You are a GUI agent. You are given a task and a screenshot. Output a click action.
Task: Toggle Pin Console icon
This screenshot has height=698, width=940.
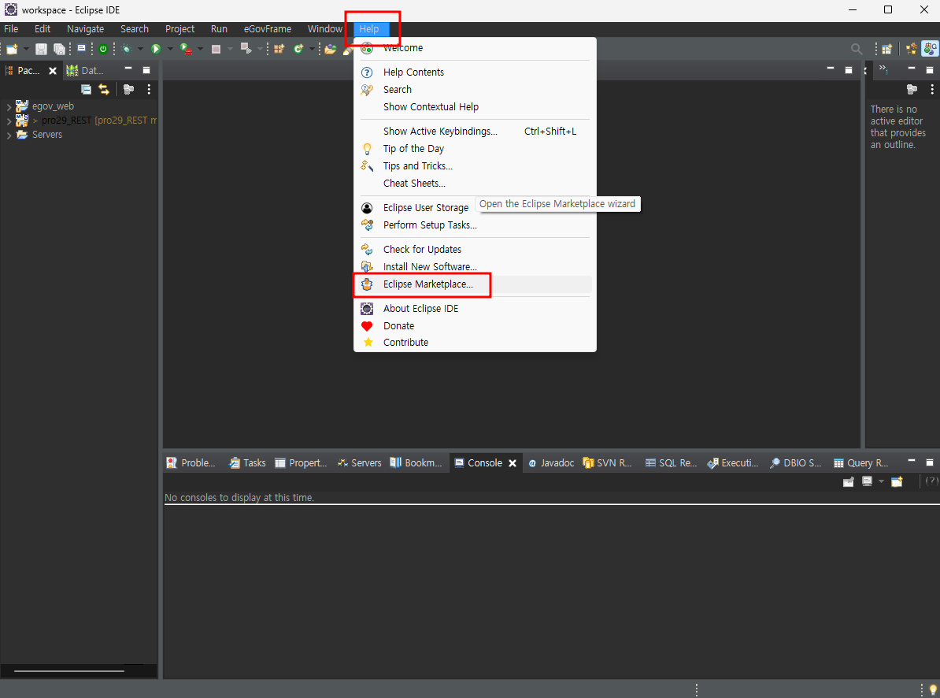tap(848, 481)
